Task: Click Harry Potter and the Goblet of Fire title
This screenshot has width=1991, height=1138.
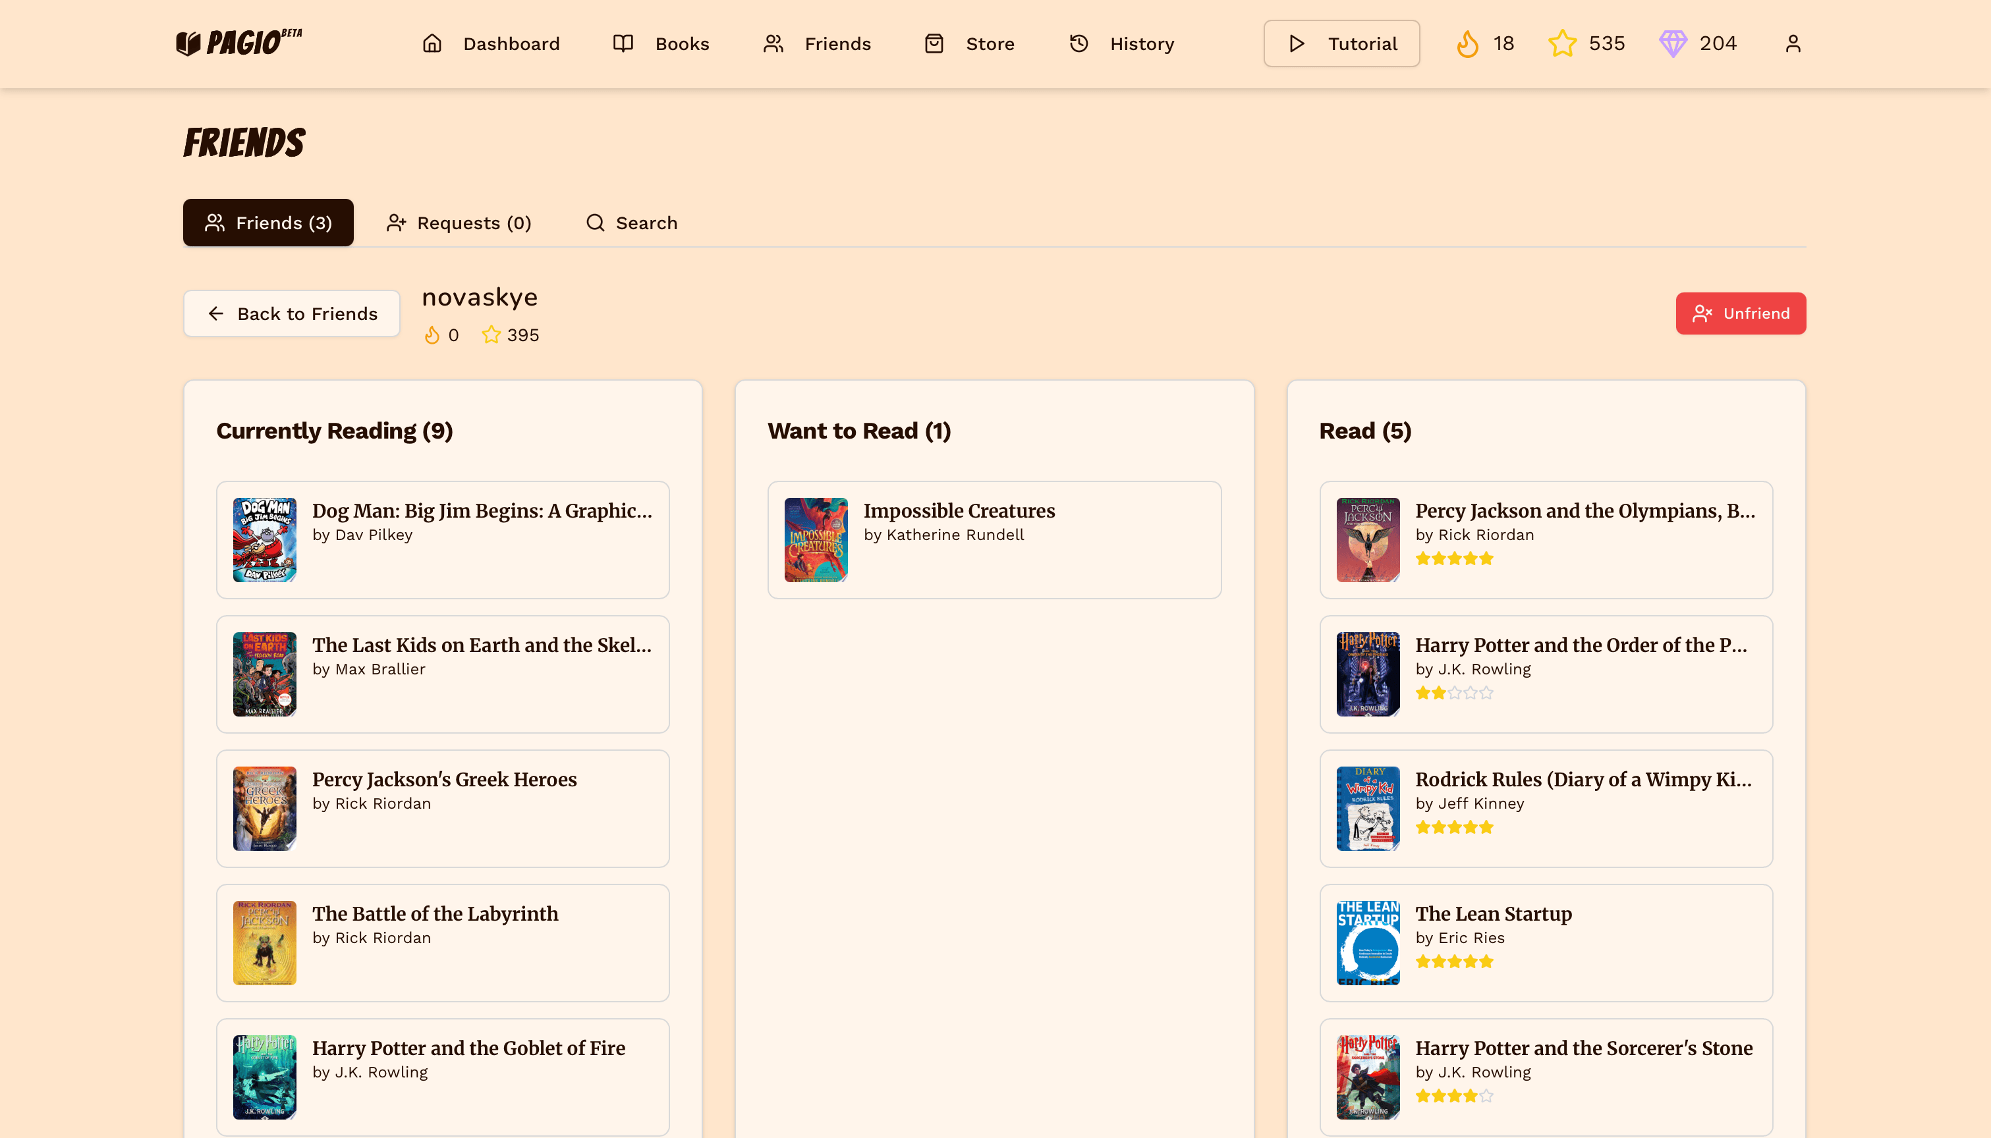Action: (469, 1048)
